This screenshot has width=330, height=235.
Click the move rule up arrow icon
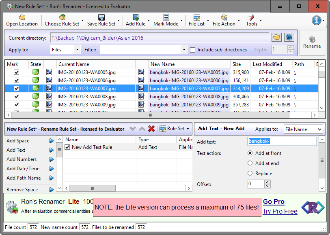pyautogui.click(x=142, y=129)
